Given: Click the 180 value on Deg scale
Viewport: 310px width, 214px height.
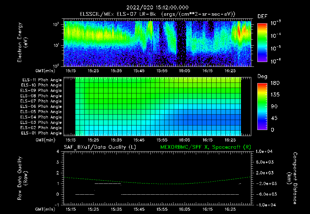Looking at the screenshot, I should coord(275,83).
